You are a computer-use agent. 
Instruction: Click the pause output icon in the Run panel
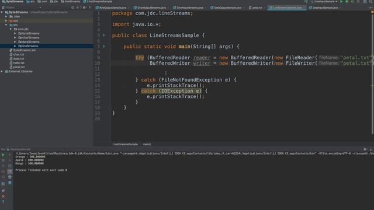(x=3, y=166)
